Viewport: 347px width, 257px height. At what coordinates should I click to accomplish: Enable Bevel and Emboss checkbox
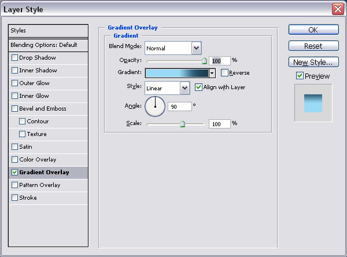pos(14,109)
